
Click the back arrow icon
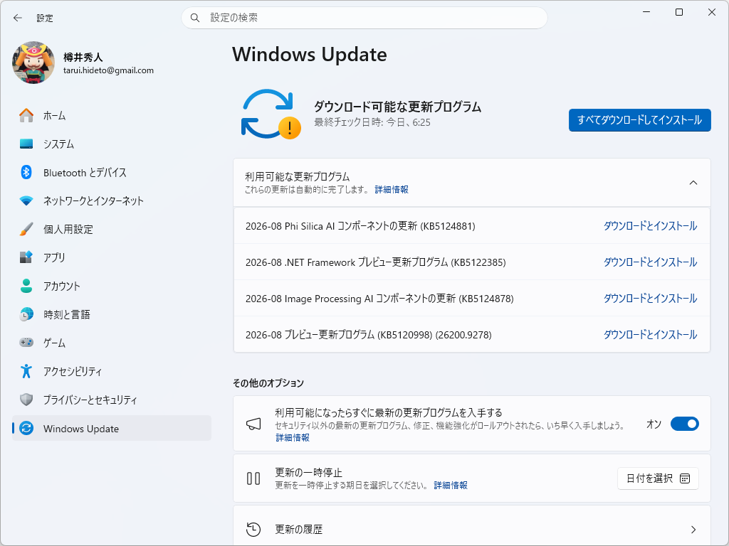pyautogui.click(x=18, y=18)
